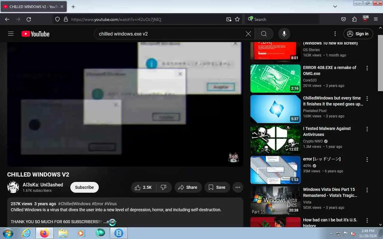Open the YouTube guide hamburger menu
The image size is (383, 239).
click(11, 34)
